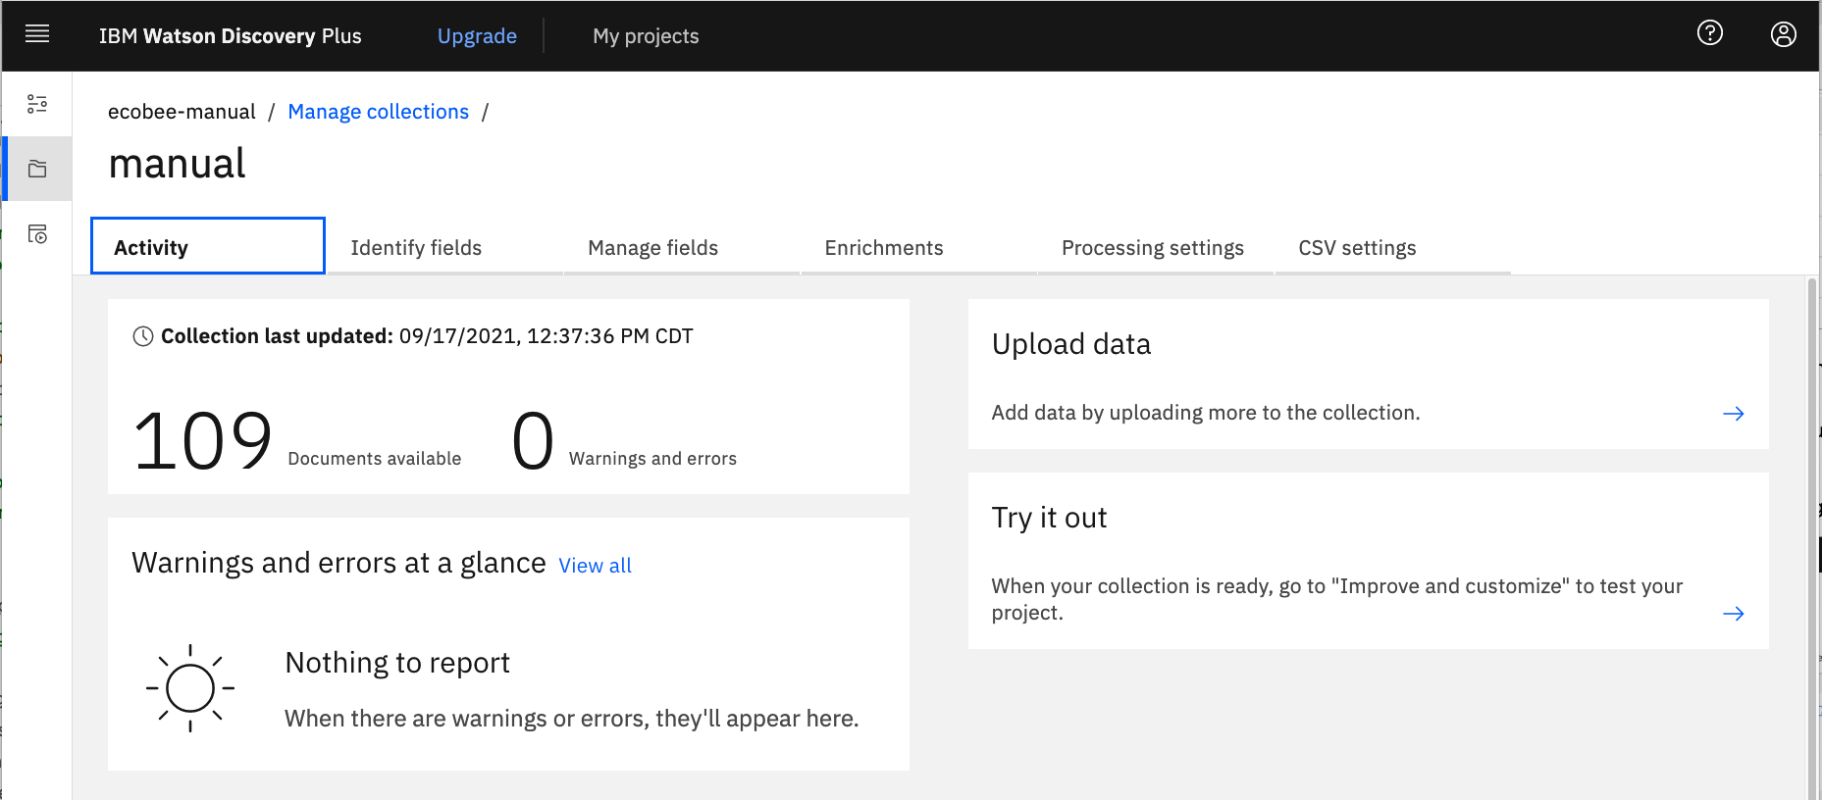Open the help question mark icon
The image size is (1822, 800).
point(1710,33)
